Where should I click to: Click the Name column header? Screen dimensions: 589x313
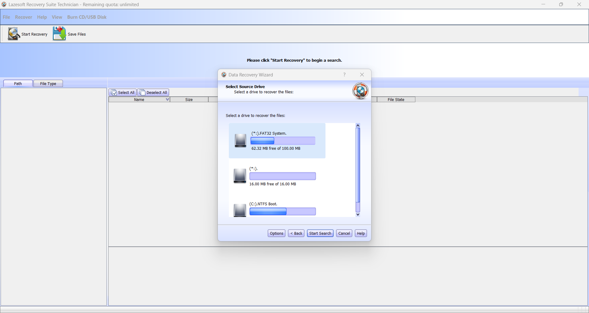pos(139,99)
